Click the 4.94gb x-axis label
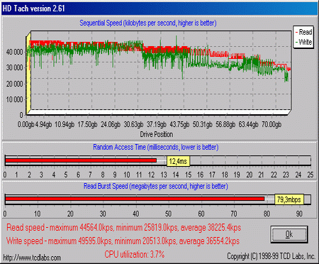 coord(44,124)
